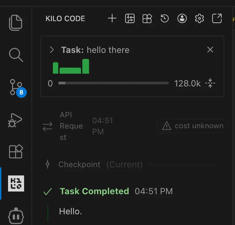Open the MCP servers panel icon

pos(130,18)
